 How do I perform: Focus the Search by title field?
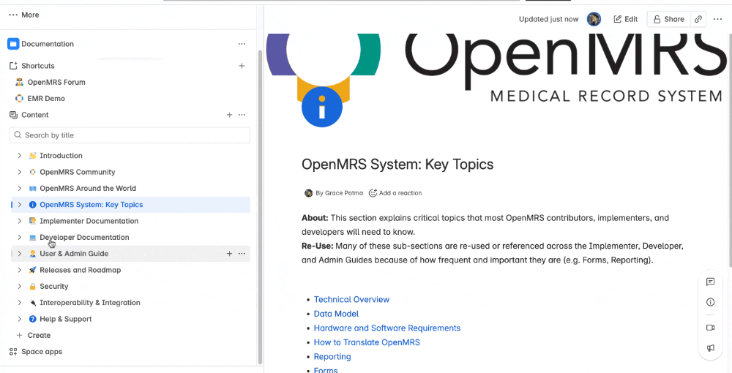click(130, 135)
